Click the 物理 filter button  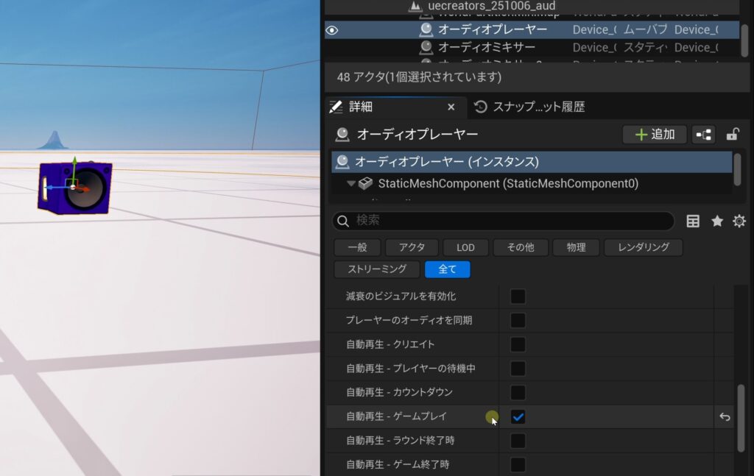(x=576, y=248)
